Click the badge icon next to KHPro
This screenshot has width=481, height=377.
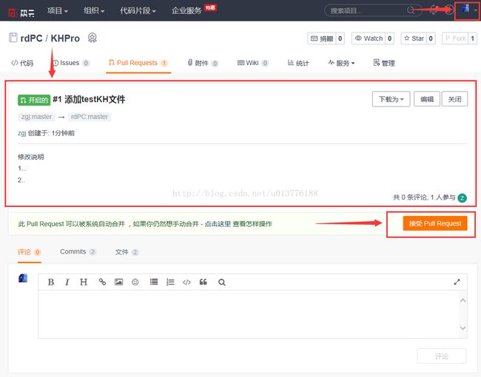click(92, 38)
